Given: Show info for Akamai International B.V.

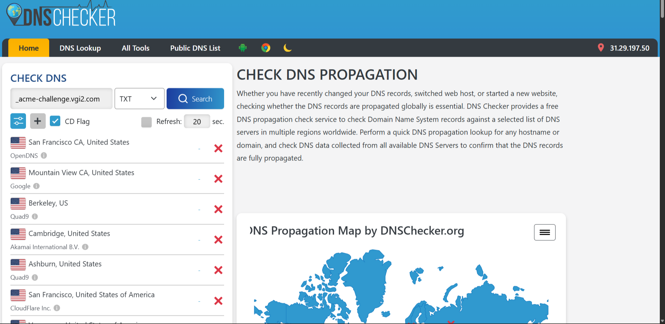Looking at the screenshot, I should 85,247.
